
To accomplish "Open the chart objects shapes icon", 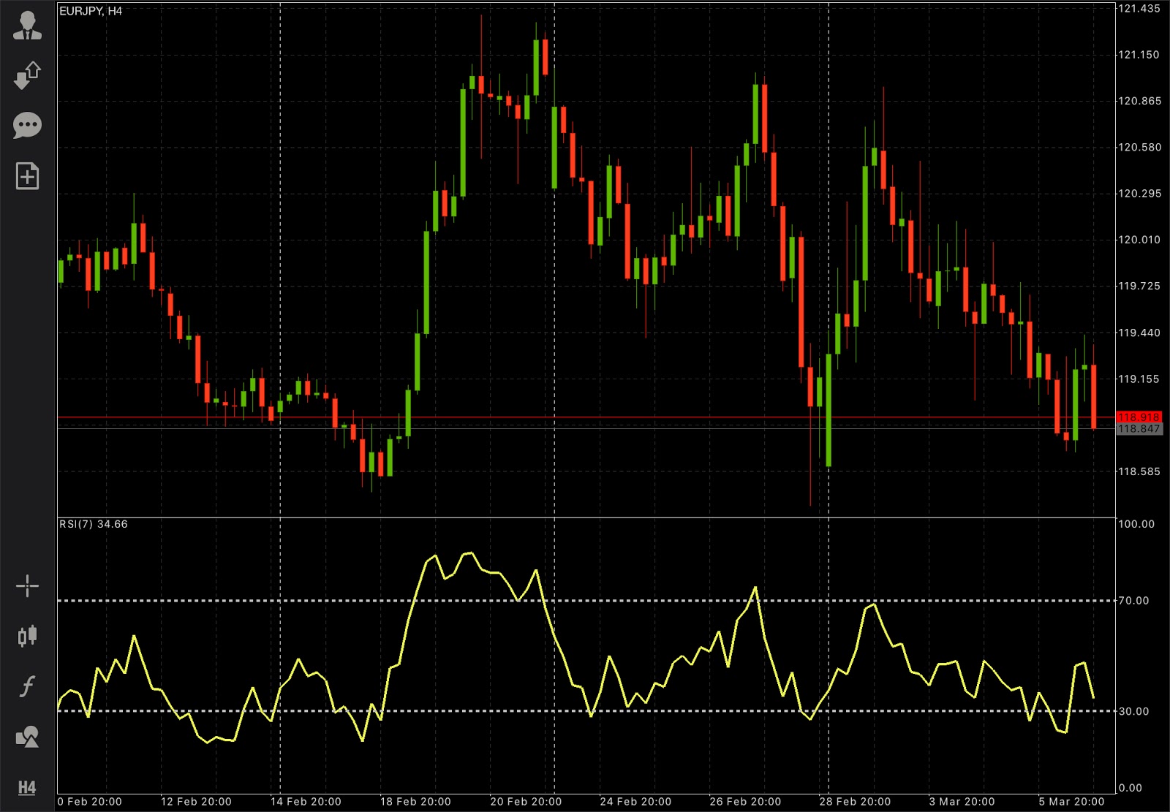I will [x=28, y=737].
